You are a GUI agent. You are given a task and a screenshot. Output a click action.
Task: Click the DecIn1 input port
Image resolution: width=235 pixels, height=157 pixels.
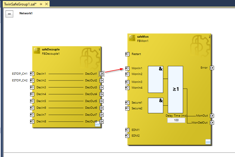point(32,73)
